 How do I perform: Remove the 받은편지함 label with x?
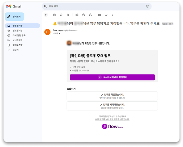pos(172,24)
